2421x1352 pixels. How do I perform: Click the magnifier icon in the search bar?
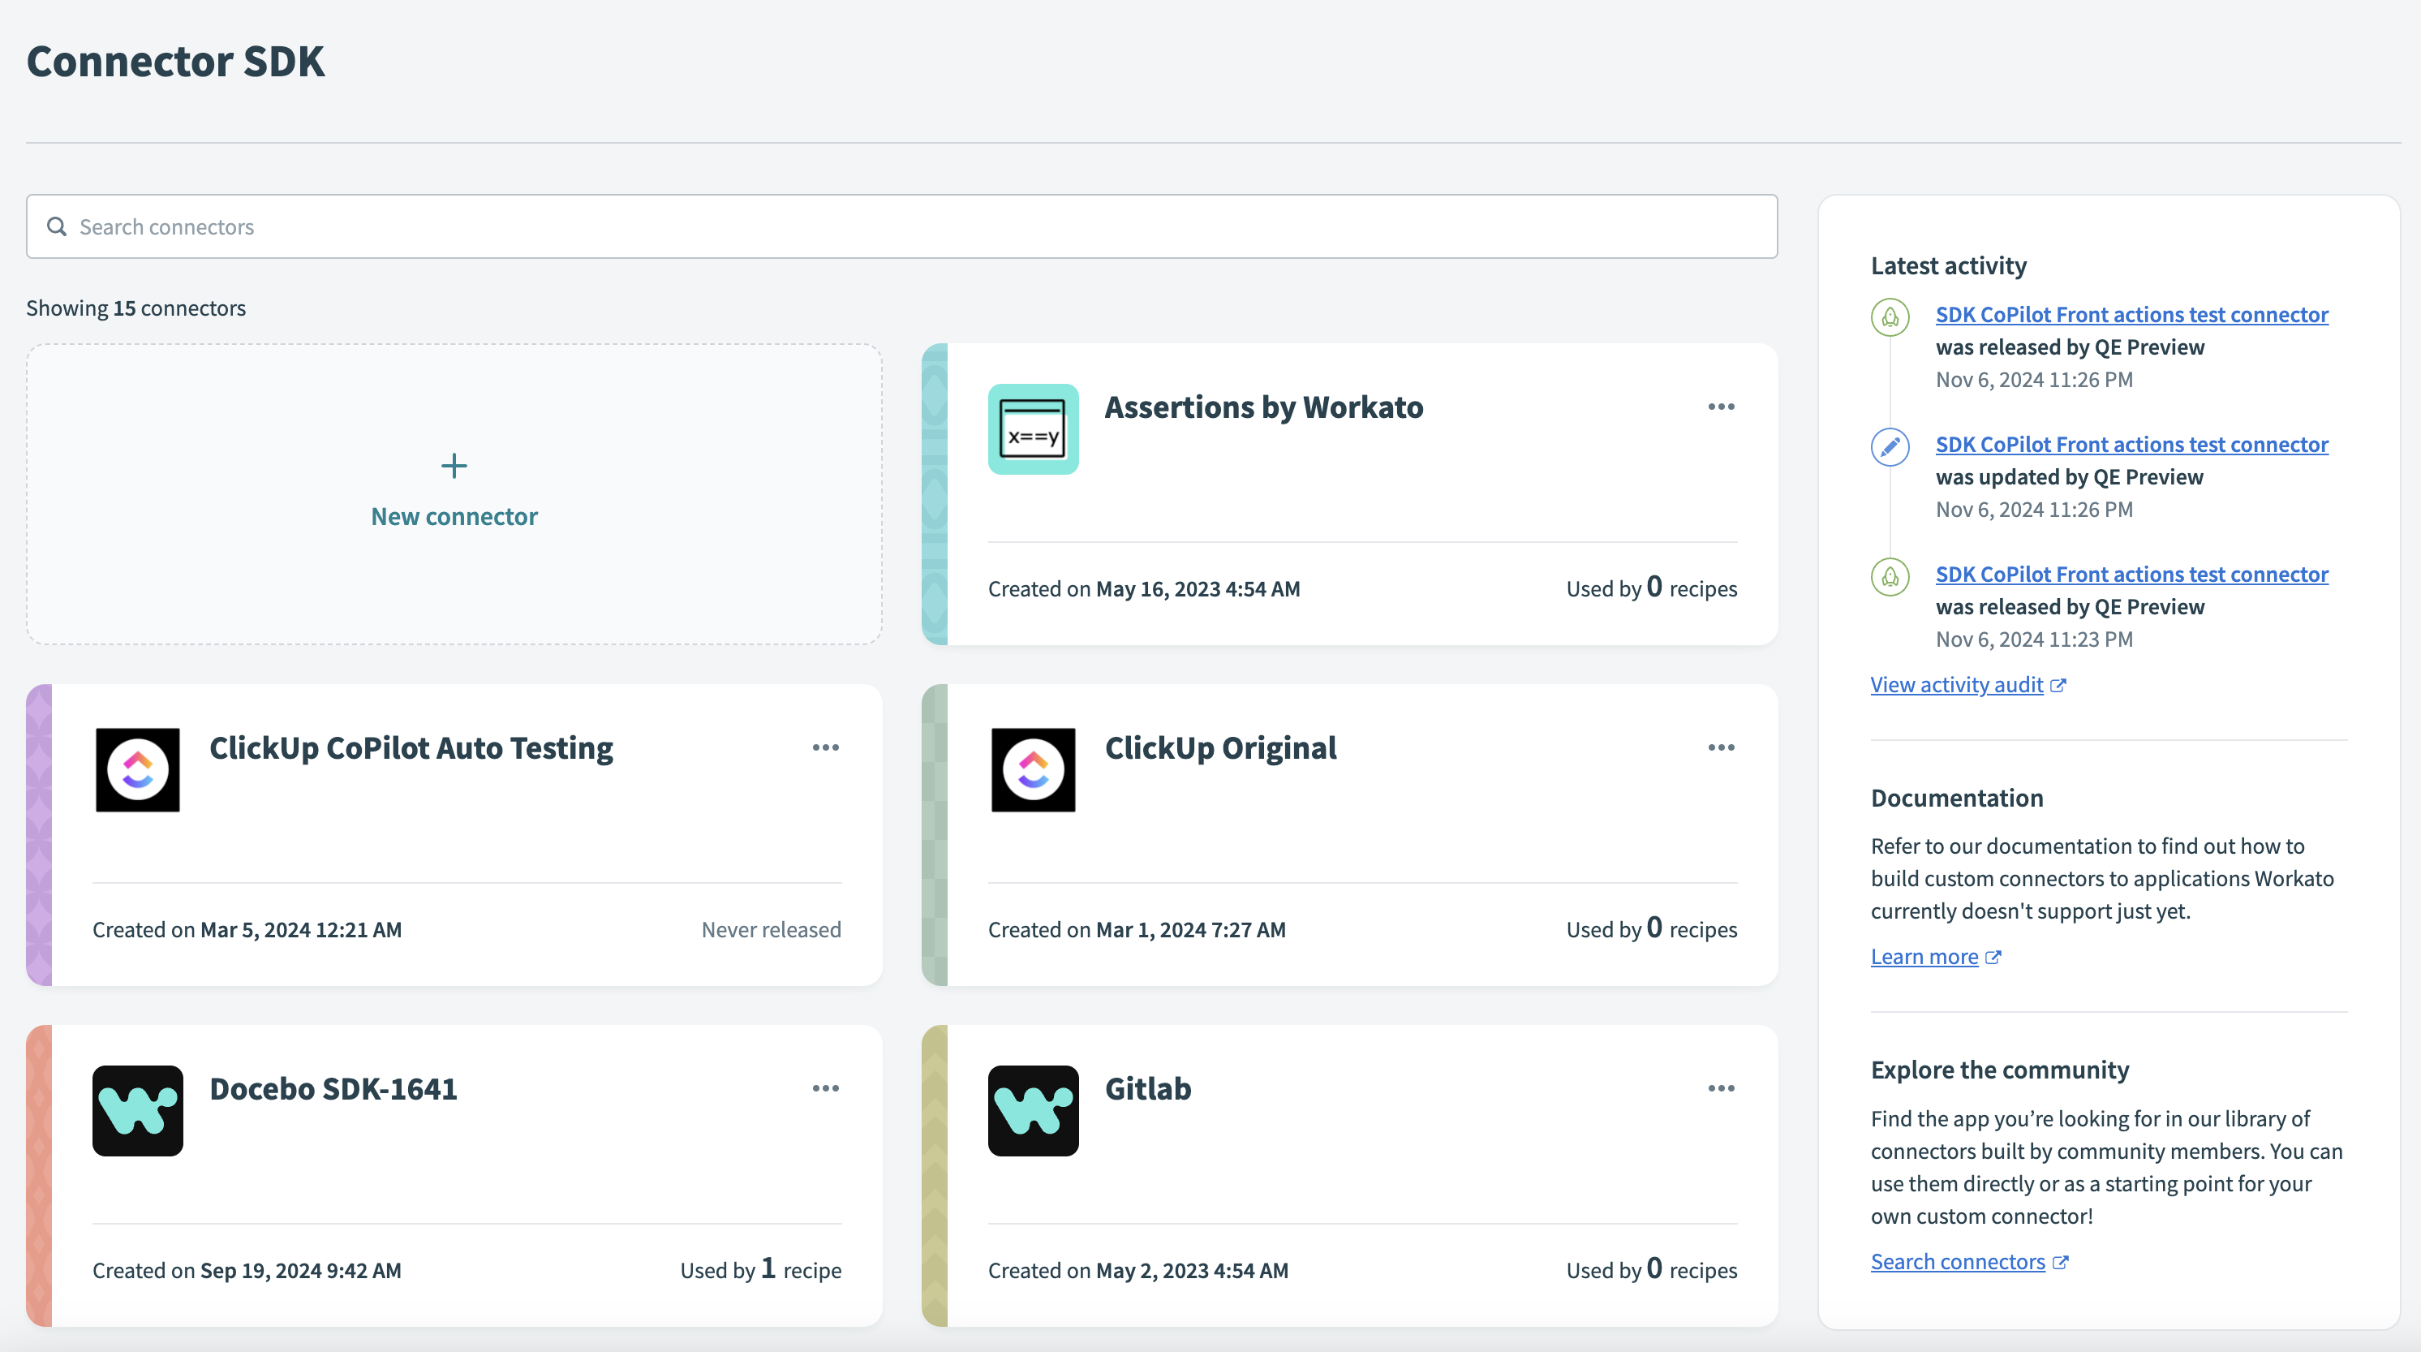(x=57, y=226)
